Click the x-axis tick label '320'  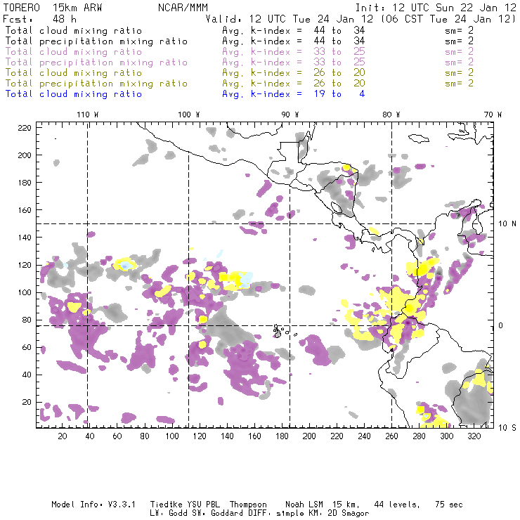474,436
